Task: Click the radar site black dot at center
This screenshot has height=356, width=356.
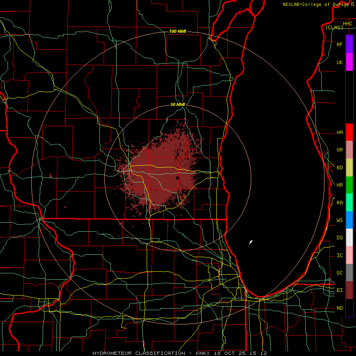Action: click(x=178, y=178)
